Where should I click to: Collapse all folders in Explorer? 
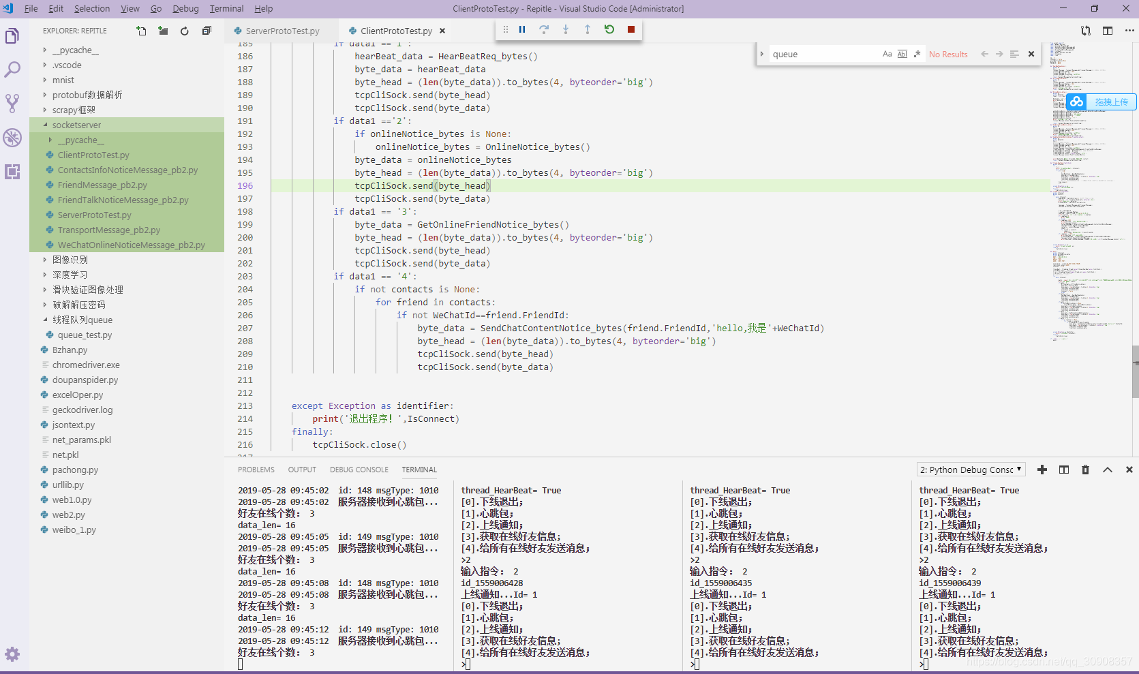(207, 31)
